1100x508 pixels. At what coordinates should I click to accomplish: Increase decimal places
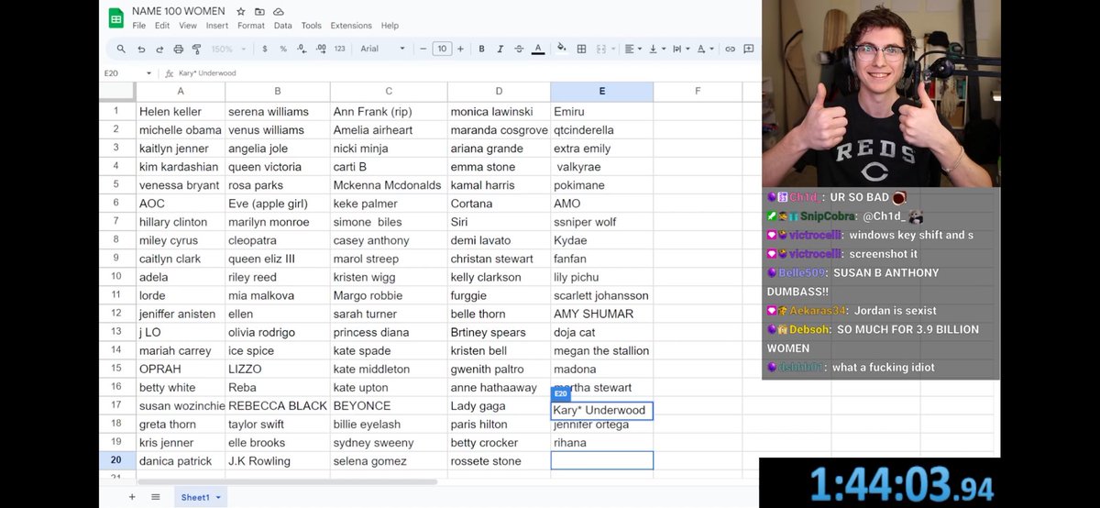pyautogui.click(x=320, y=49)
